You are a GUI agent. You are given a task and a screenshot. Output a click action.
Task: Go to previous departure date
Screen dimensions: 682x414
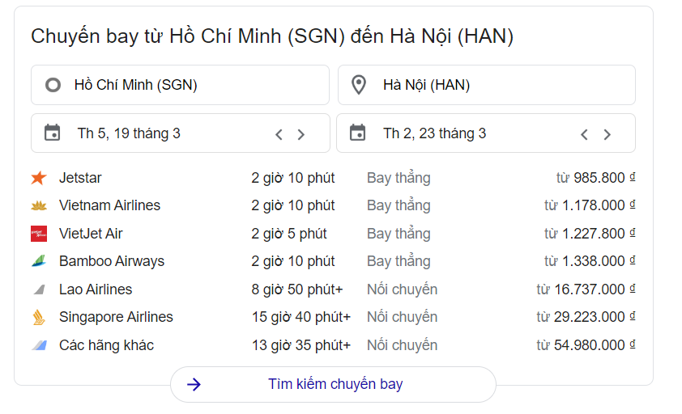point(279,134)
